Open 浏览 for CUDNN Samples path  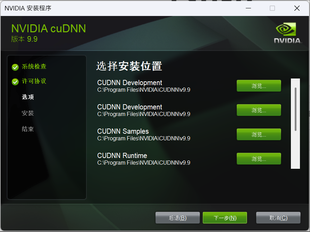tap(259, 134)
